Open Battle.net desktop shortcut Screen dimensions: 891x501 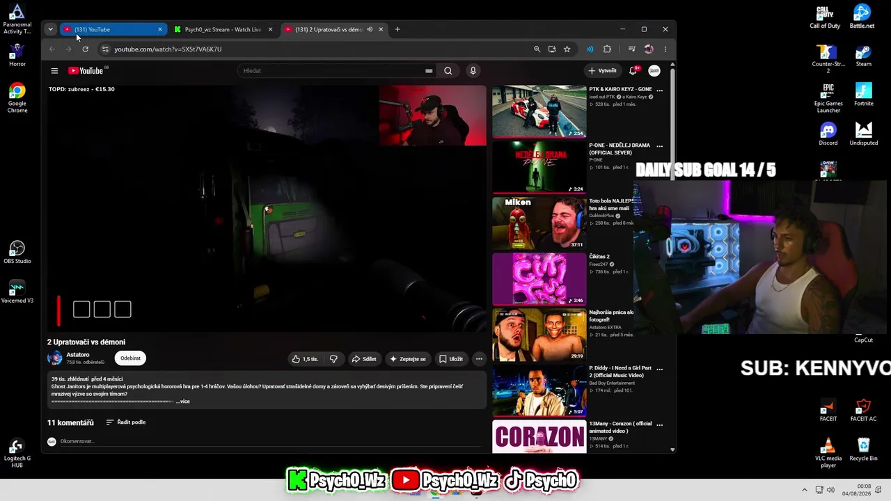coord(862,17)
